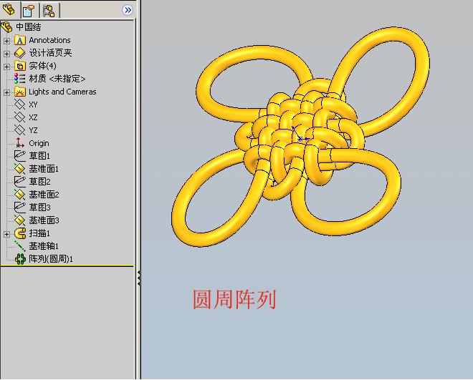This screenshot has width=473, height=380.
Task: Click the 草图1 label
Action: click(39, 156)
